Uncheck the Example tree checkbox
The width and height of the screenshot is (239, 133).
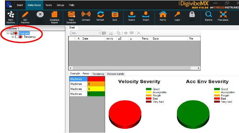(x=12, y=33)
